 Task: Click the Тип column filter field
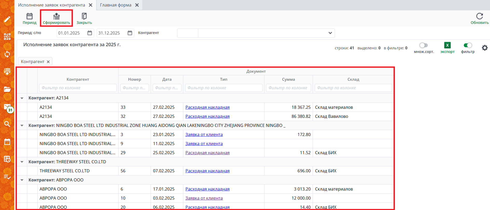tap(223, 88)
